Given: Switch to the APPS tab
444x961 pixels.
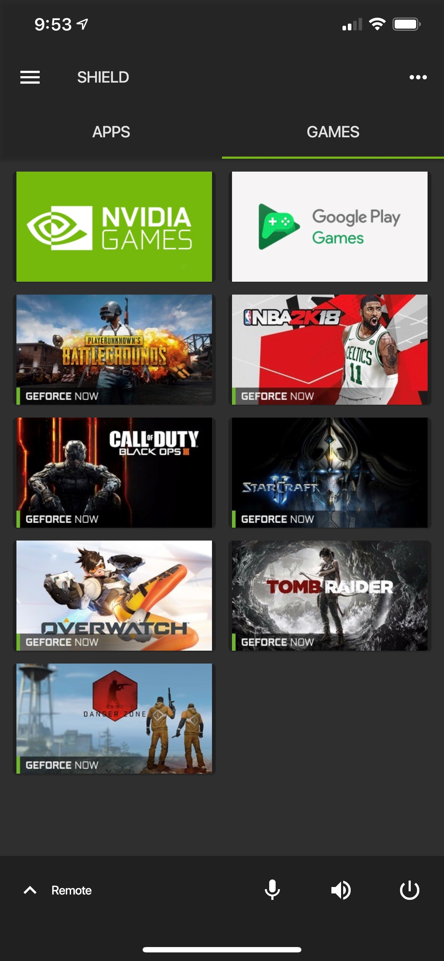Looking at the screenshot, I should pyautogui.click(x=111, y=132).
